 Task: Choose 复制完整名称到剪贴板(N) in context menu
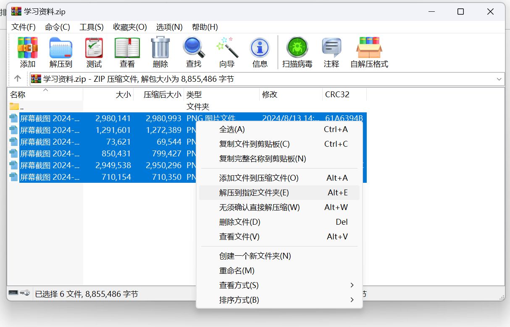(279, 158)
